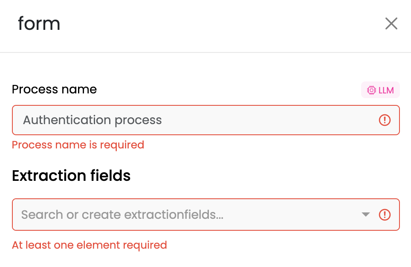Click the 'At least one element required' message
Image resolution: width=411 pixels, height=267 pixels.
coord(90,245)
